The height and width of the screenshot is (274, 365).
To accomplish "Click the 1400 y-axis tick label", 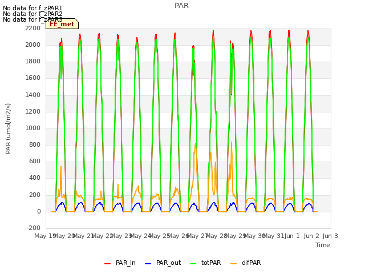I will click(x=33, y=95).
